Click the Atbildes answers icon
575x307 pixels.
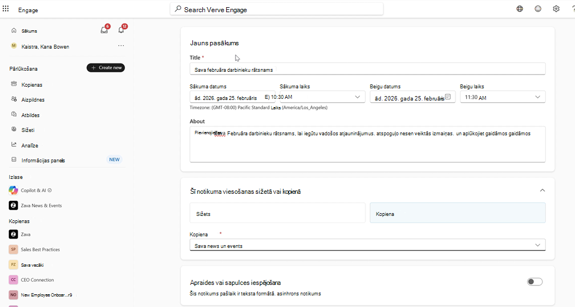tap(14, 114)
